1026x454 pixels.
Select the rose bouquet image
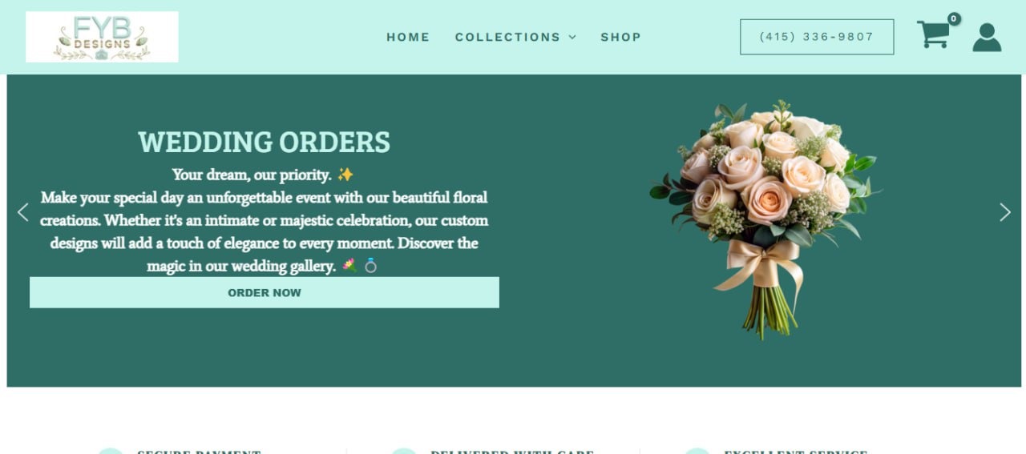[764, 220]
